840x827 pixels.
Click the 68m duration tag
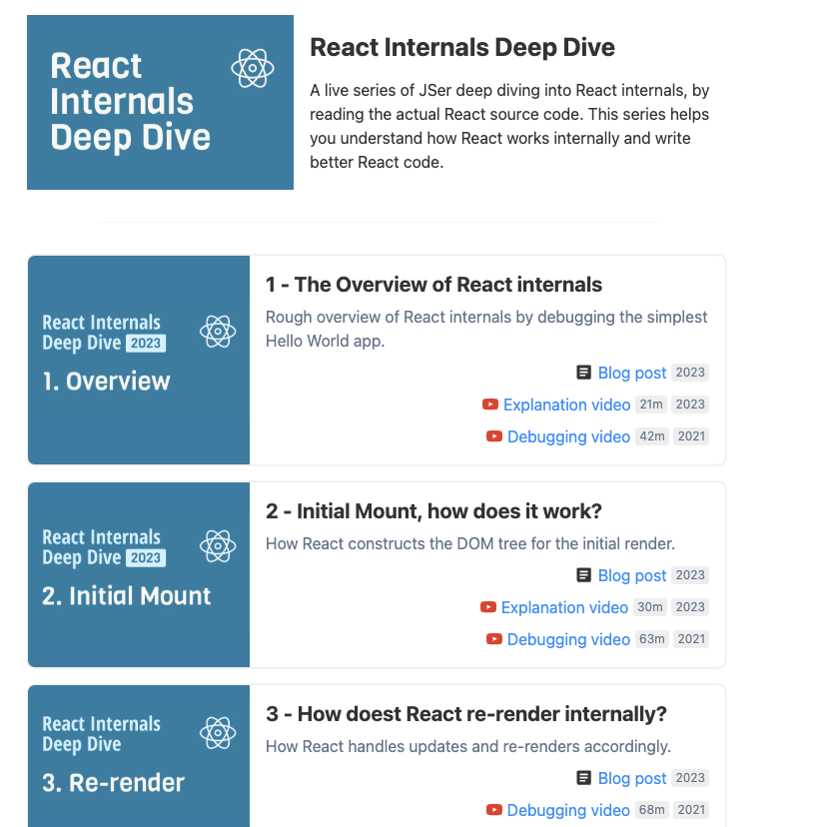point(652,809)
